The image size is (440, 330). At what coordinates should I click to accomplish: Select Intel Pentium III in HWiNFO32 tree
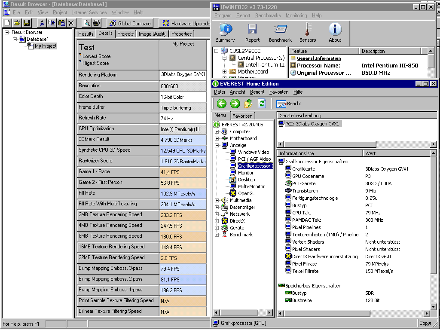265,64
